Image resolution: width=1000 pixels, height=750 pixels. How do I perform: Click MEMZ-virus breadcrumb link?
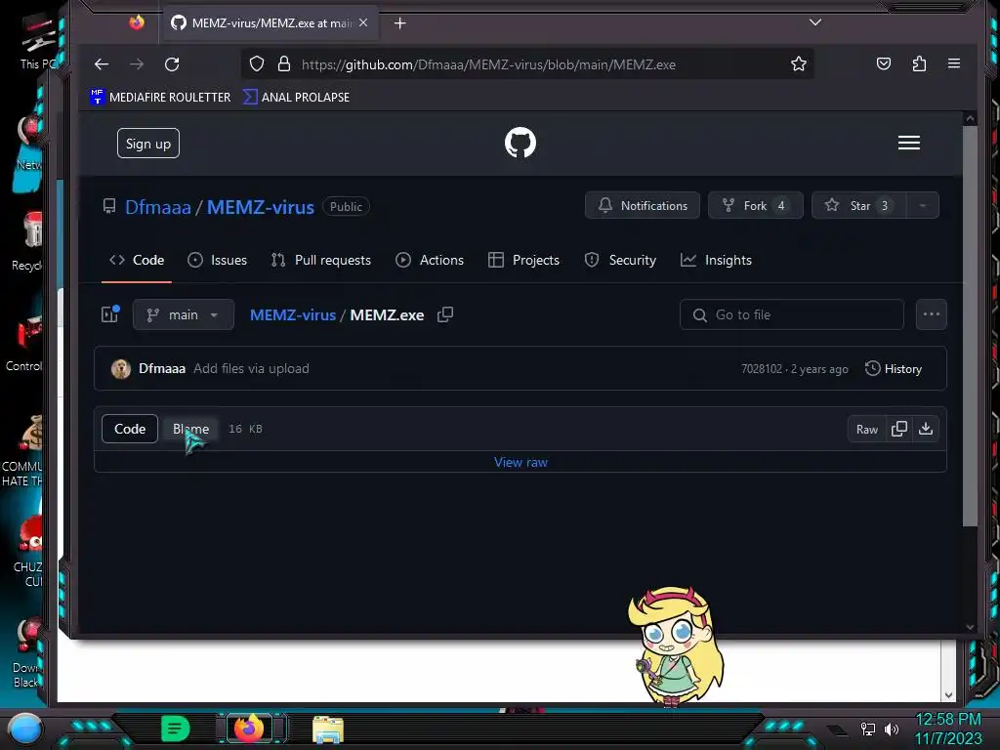pos(293,315)
